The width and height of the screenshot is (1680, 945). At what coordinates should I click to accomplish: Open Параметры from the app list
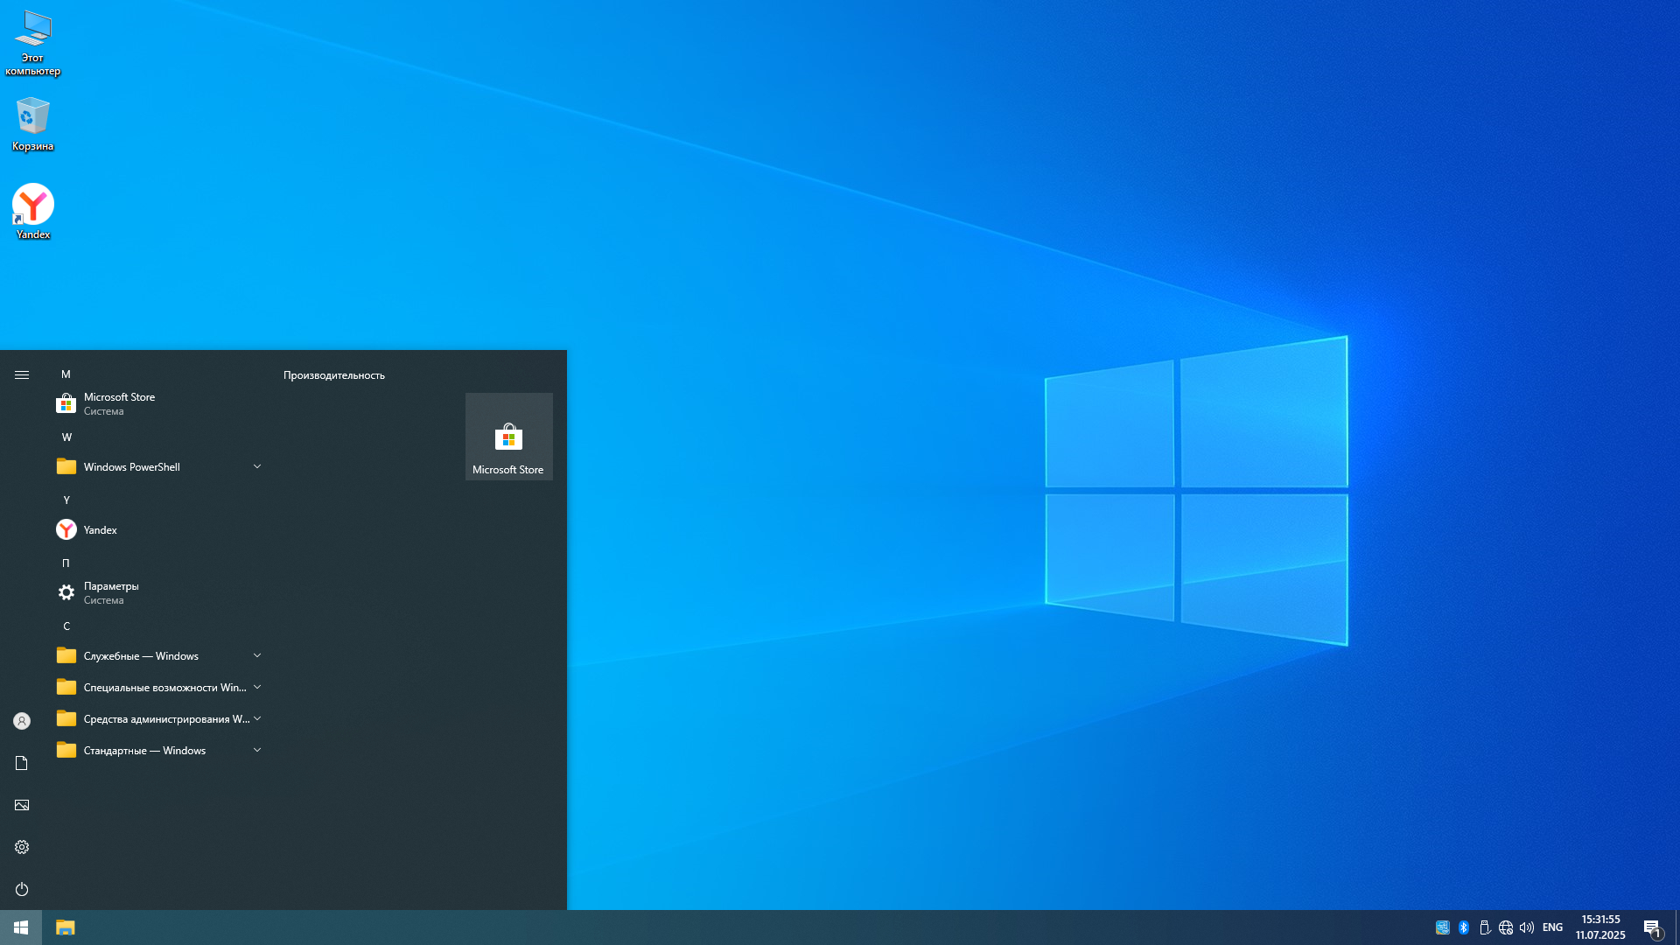tap(110, 592)
